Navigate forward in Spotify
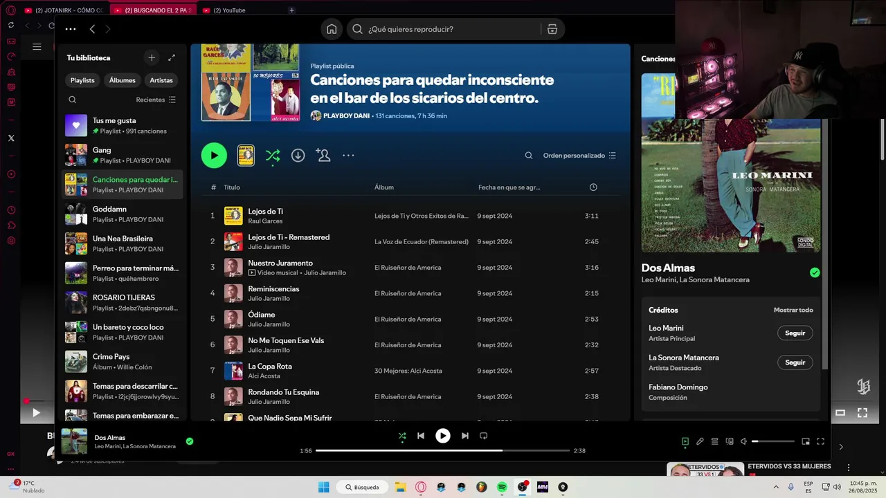The height and width of the screenshot is (498, 886). 107,29
